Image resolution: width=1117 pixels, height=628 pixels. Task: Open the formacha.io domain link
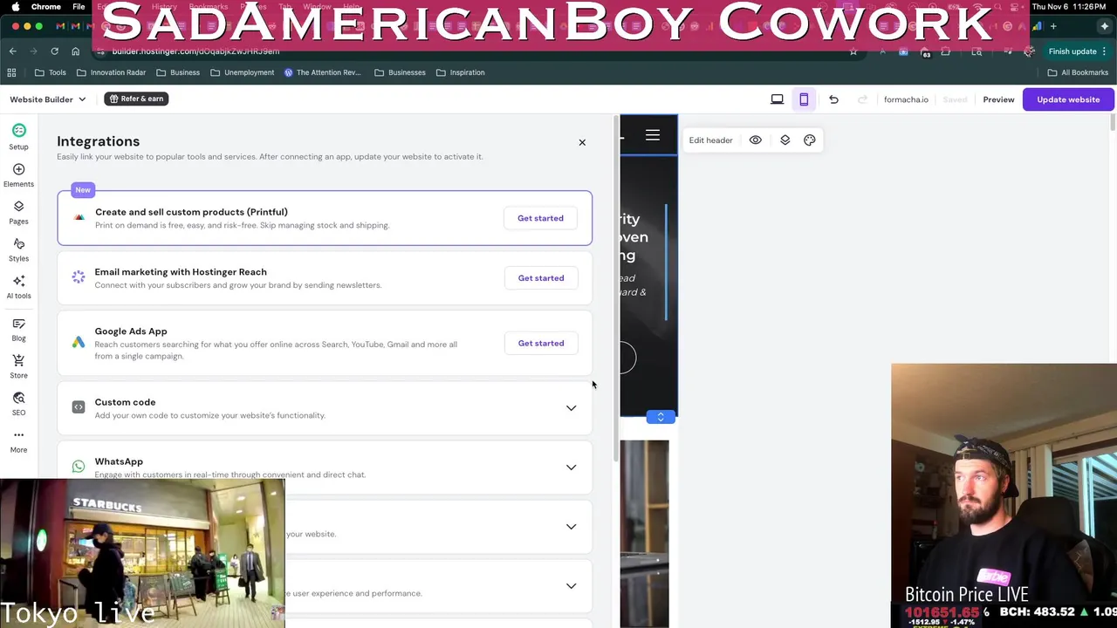[x=906, y=99]
